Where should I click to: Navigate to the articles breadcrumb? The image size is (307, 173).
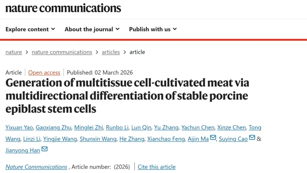[x=111, y=52]
